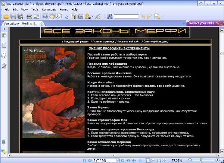The width and height of the screenshot is (224, 163).
Task: Expand the navigation side panel arrow
Action: tap(5, 29)
